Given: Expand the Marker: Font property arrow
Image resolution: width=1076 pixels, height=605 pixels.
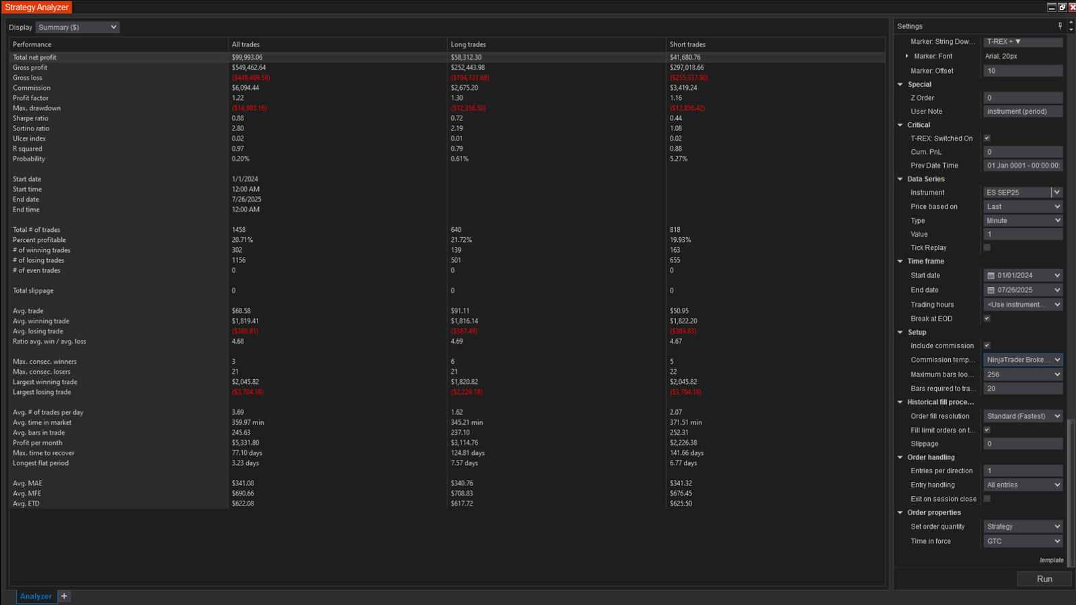Looking at the screenshot, I should (907, 56).
